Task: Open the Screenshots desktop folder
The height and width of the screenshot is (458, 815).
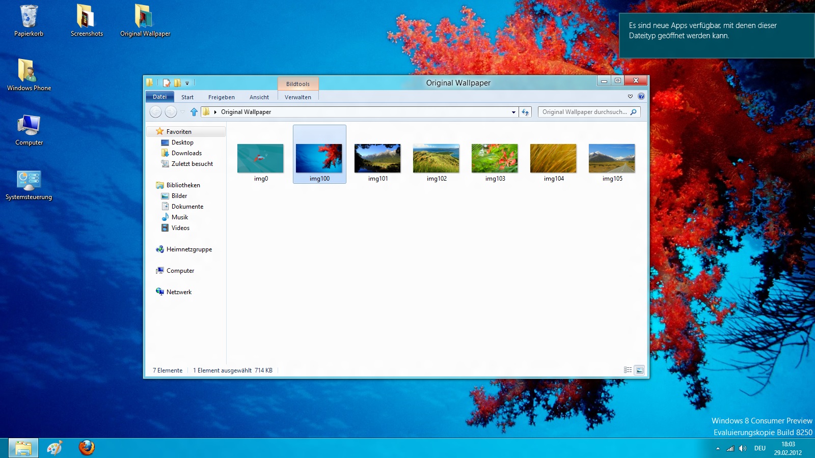Action: (87, 20)
